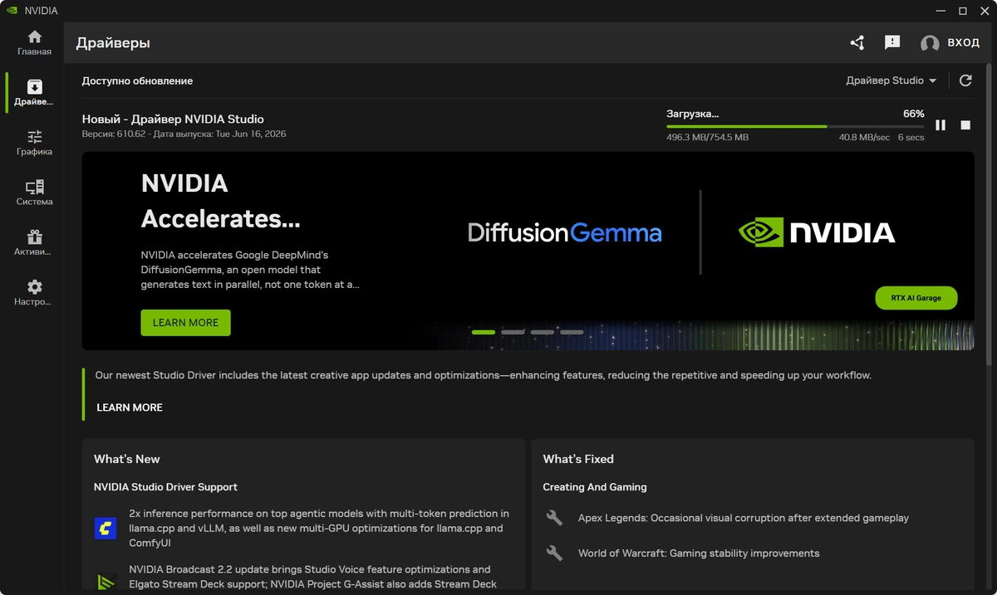Click the Новый - Драйвер NVIDIA Studio title
This screenshot has height=595, width=997.
pos(173,119)
